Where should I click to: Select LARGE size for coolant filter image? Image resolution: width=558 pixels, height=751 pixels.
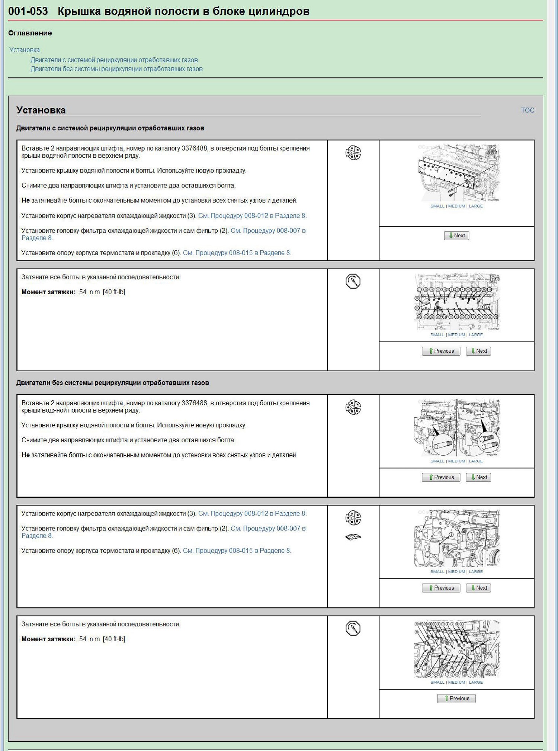pos(476,571)
